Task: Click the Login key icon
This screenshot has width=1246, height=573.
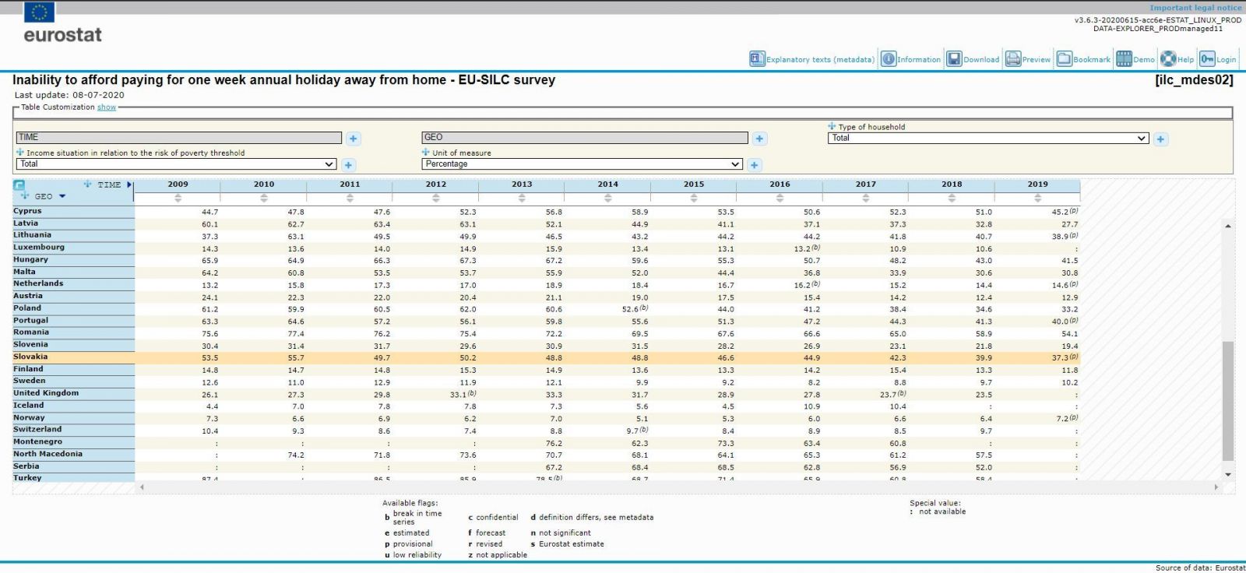Action: tap(1207, 59)
